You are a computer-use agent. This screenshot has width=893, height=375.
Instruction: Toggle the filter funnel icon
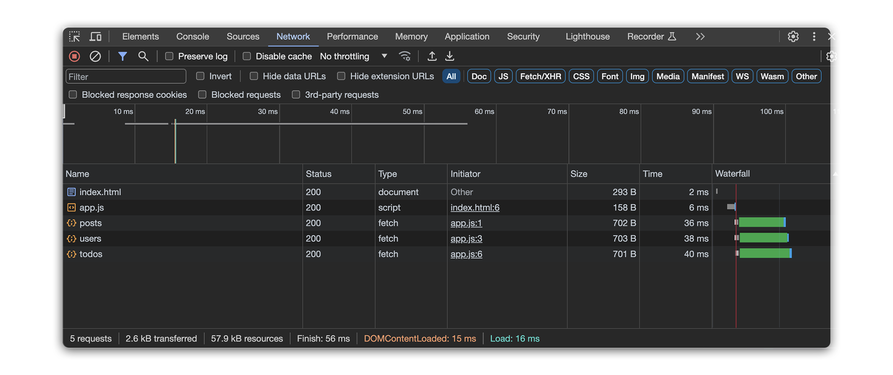tap(122, 56)
